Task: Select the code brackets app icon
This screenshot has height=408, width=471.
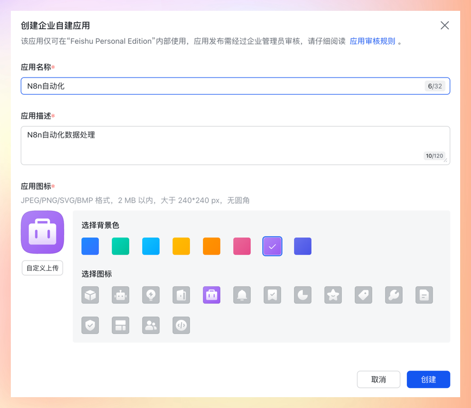Action: [181, 325]
